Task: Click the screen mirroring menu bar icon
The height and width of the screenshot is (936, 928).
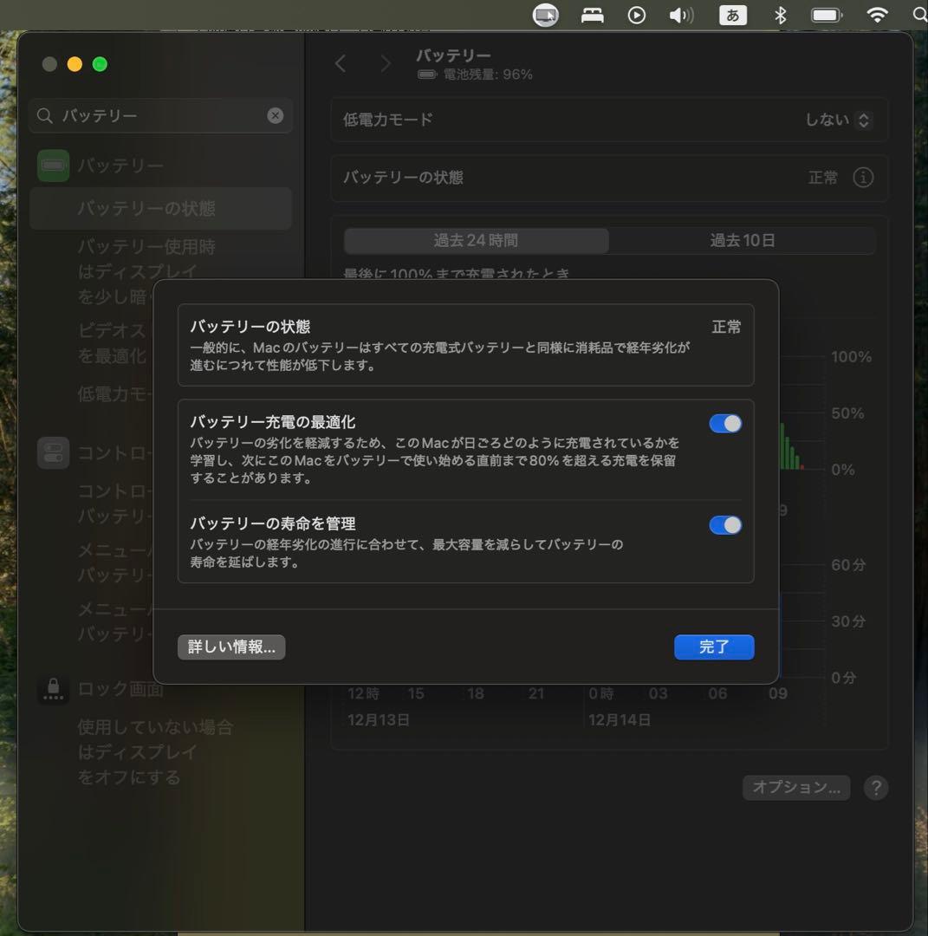Action: [x=545, y=15]
